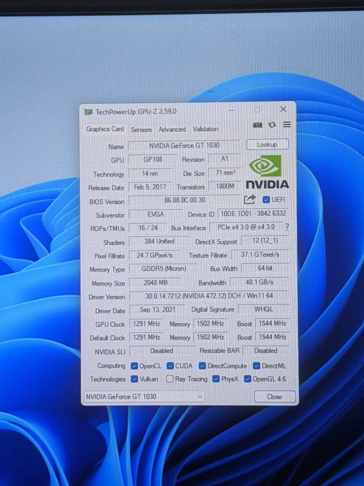The height and width of the screenshot is (486, 364).
Task: Toggle the Vulkan checkbox
Action: click(134, 378)
